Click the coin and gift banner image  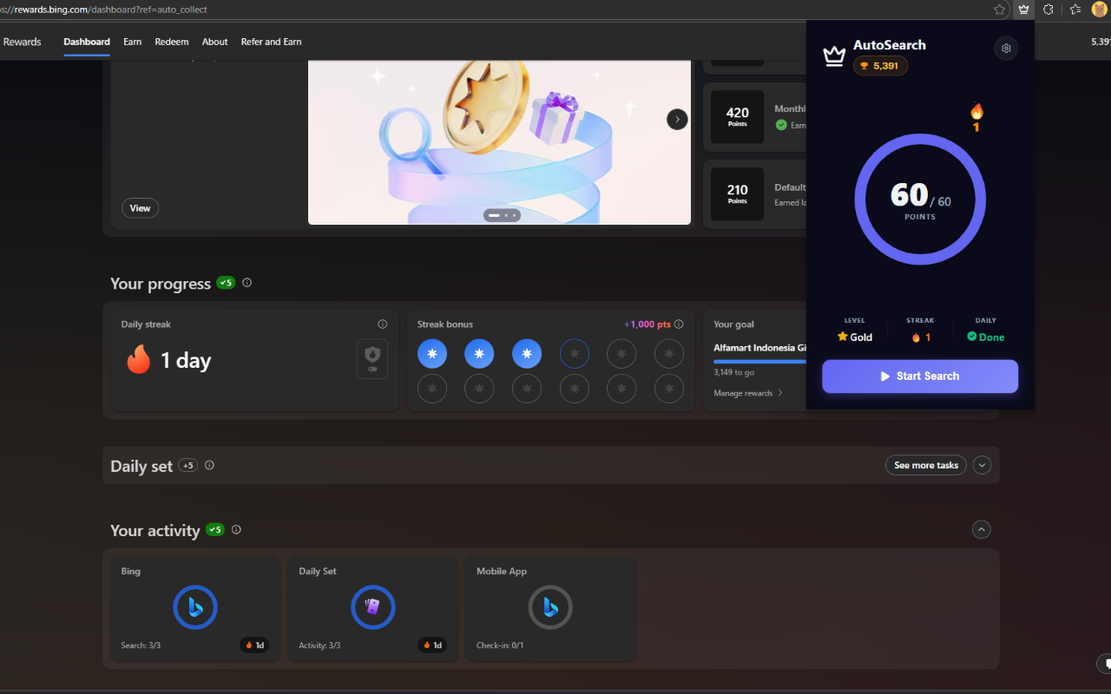click(x=499, y=141)
